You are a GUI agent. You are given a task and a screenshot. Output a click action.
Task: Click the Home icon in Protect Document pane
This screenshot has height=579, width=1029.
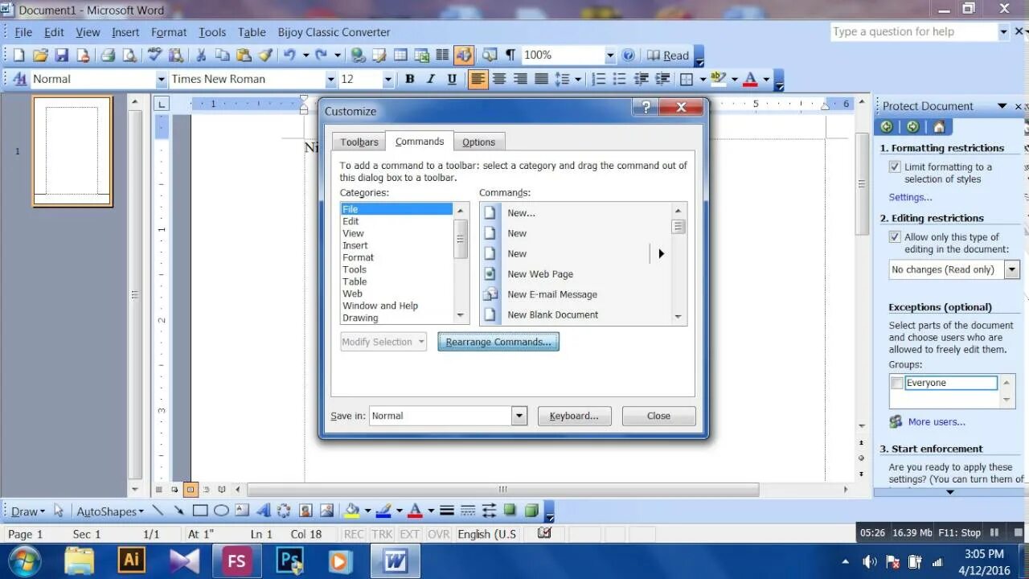click(939, 126)
